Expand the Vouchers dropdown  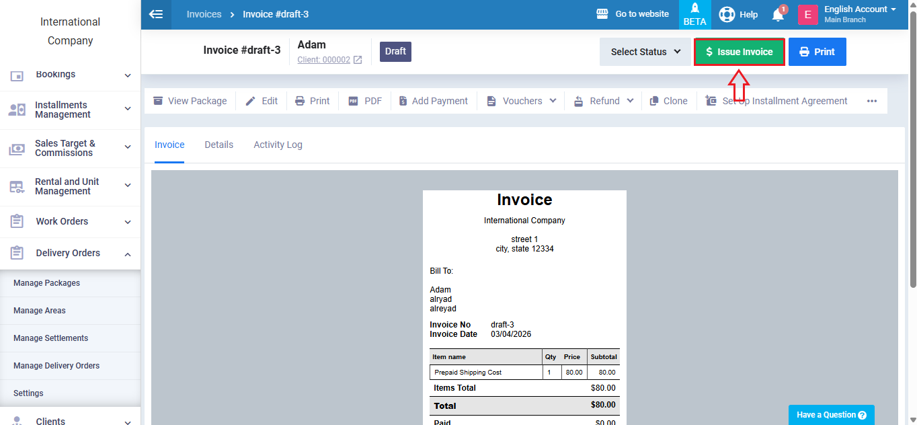point(521,101)
